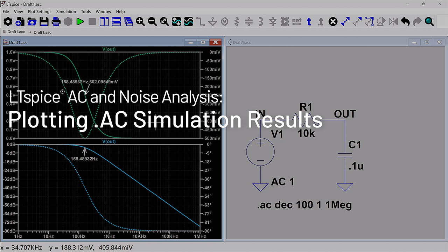Minimize the schematic Draft1.asc window
448x252 pixels.
click(x=414, y=42)
